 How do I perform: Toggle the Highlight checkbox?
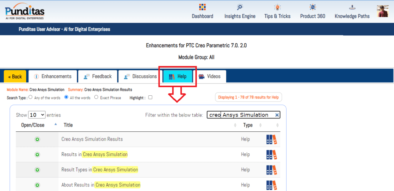click(150, 98)
